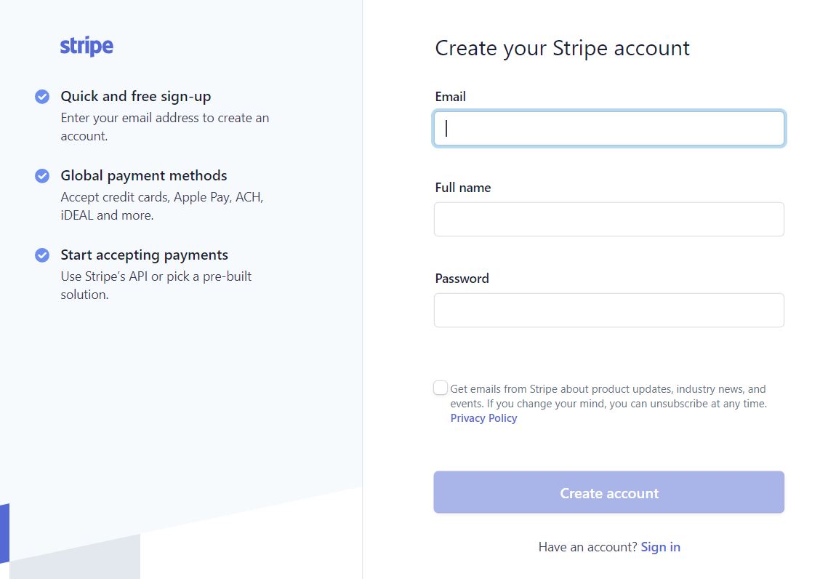Screen dimensions: 820x579
Task: Click into the Password field
Action: click(x=608, y=311)
